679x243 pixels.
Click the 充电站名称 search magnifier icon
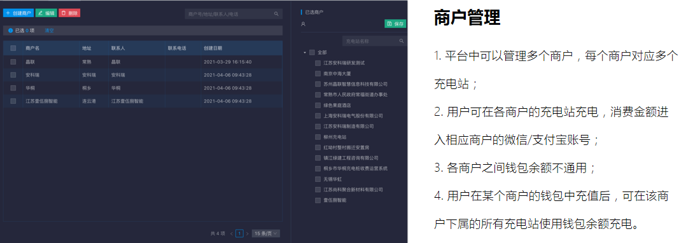point(402,41)
